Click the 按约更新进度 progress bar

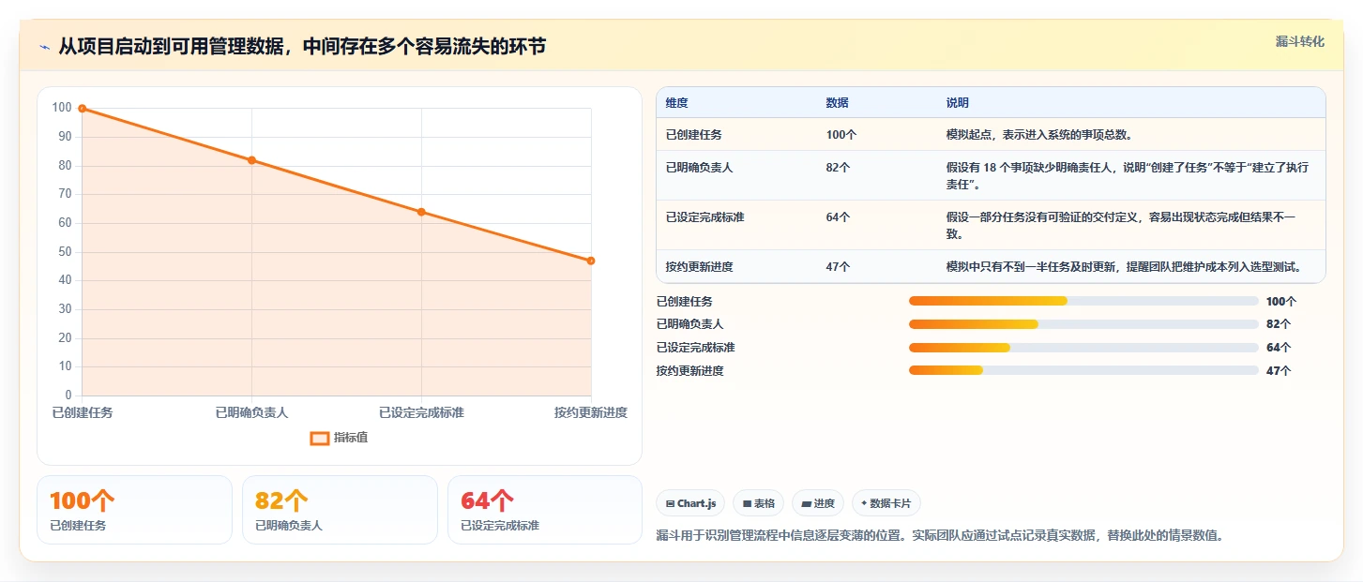[1083, 370]
